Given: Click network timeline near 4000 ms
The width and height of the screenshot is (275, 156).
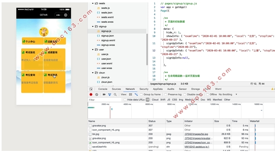Looking at the screenshot, I should click(127, 105).
